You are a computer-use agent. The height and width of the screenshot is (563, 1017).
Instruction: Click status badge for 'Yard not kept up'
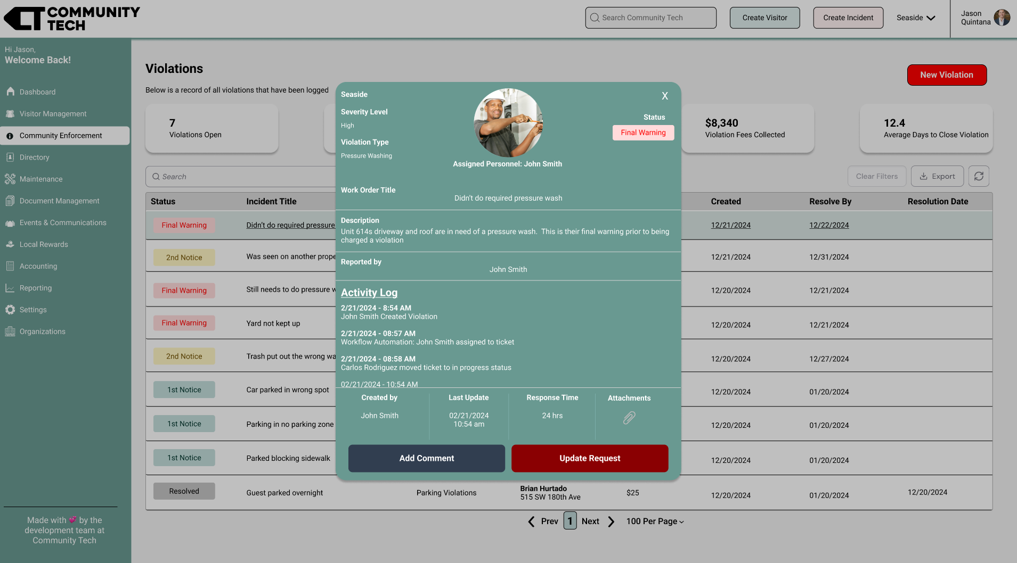click(184, 323)
